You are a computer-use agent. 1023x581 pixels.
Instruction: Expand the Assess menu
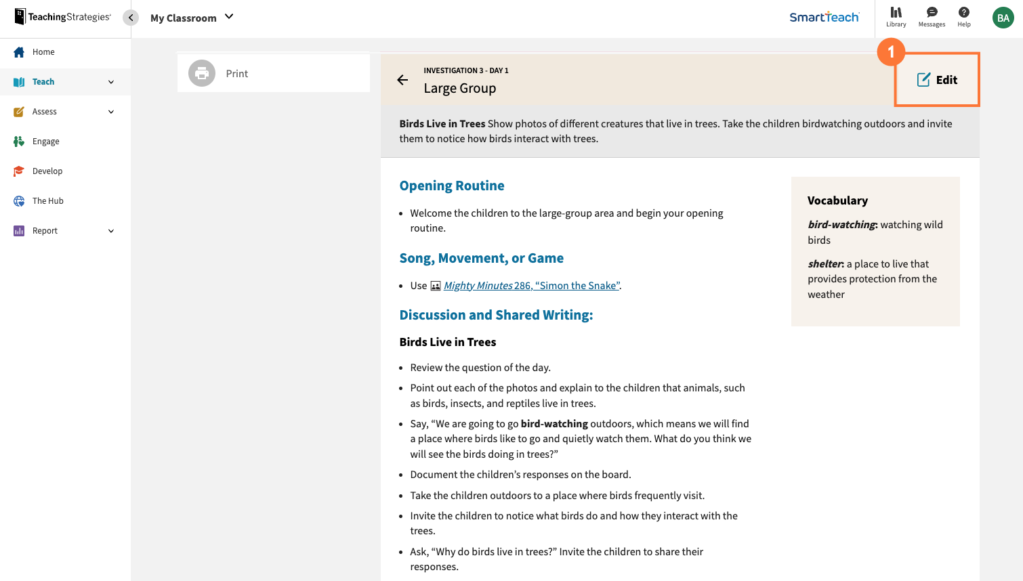tap(110, 111)
